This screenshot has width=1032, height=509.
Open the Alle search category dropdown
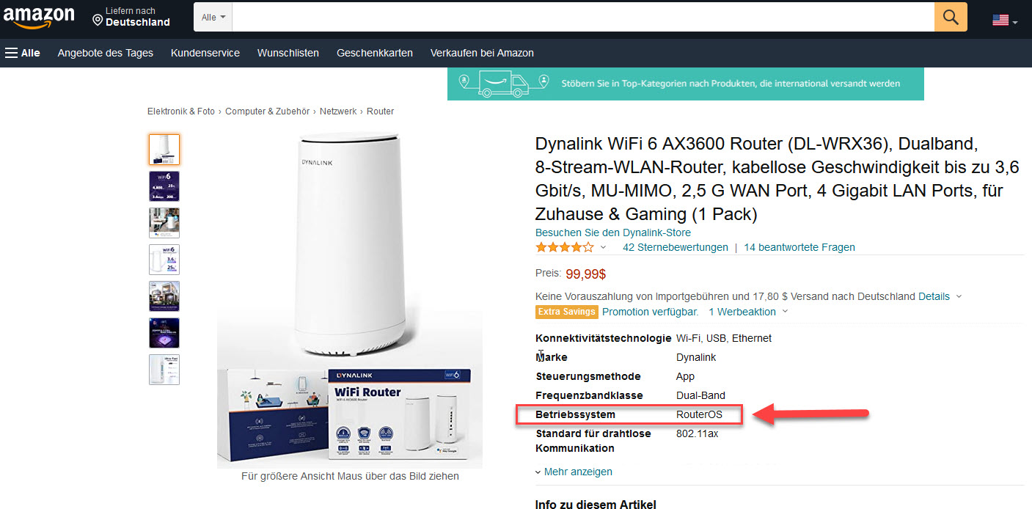[x=213, y=17]
